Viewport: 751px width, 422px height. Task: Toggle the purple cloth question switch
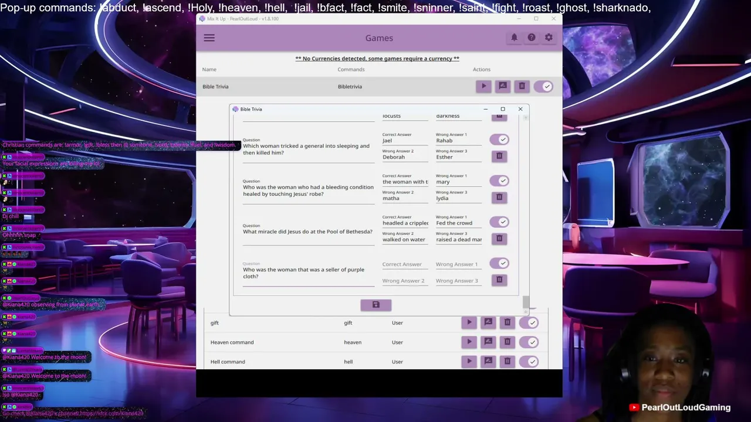click(499, 264)
